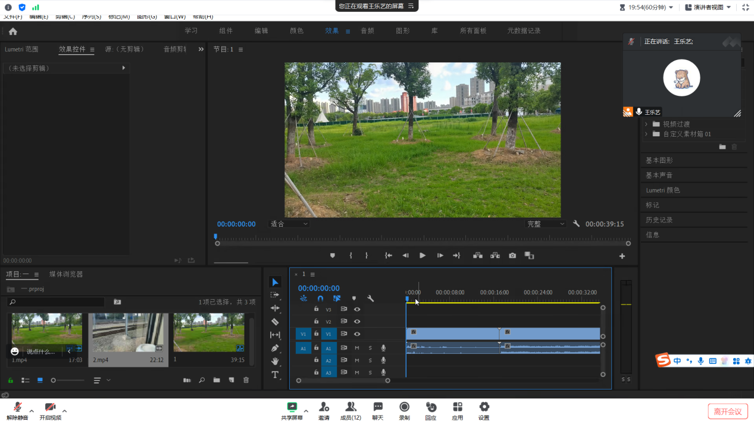Select the Type tool
This screenshot has height=424, width=754.
(x=275, y=375)
